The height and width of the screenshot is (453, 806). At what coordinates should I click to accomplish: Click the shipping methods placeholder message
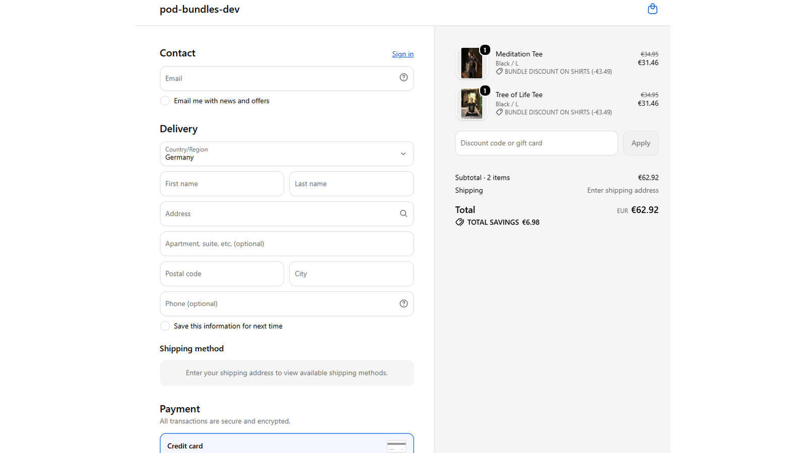tap(287, 373)
